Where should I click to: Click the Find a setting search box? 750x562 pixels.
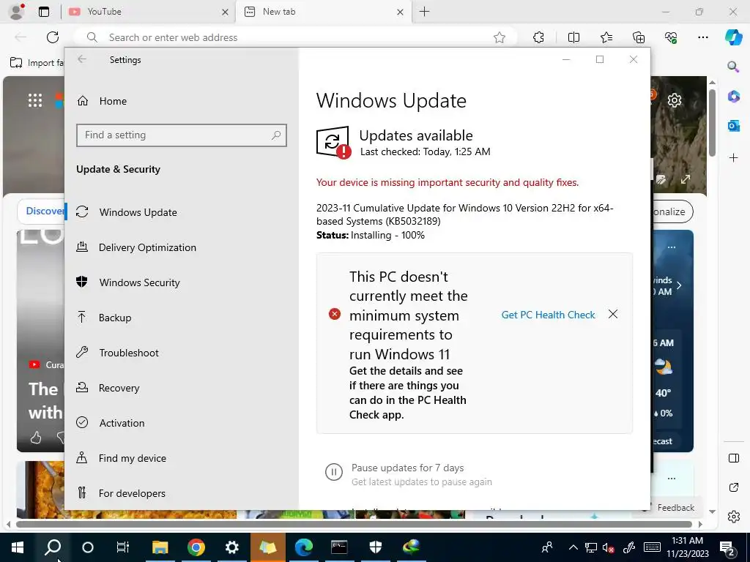click(x=182, y=135)
